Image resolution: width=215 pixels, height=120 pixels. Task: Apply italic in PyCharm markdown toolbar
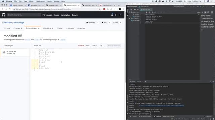152,12
